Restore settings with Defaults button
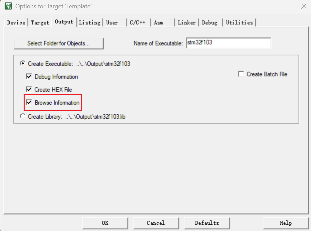Image resolution: width=311 pixels, height=231 pixels. [207, 223]
